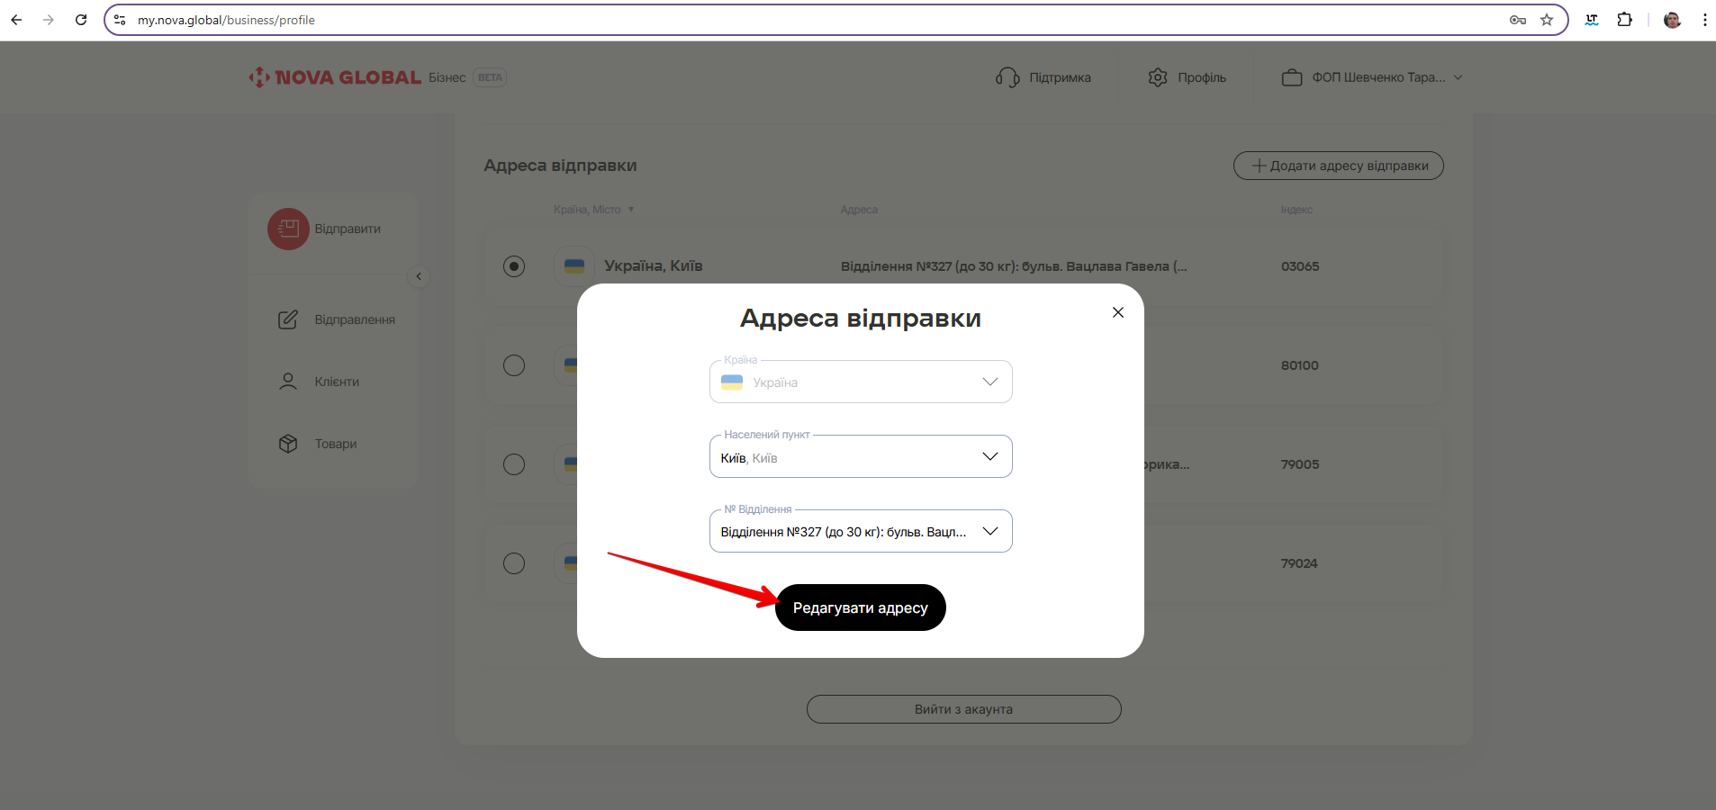Click the Nova Global logo
Screen dimensions: 1716x810
click(335, 77)
